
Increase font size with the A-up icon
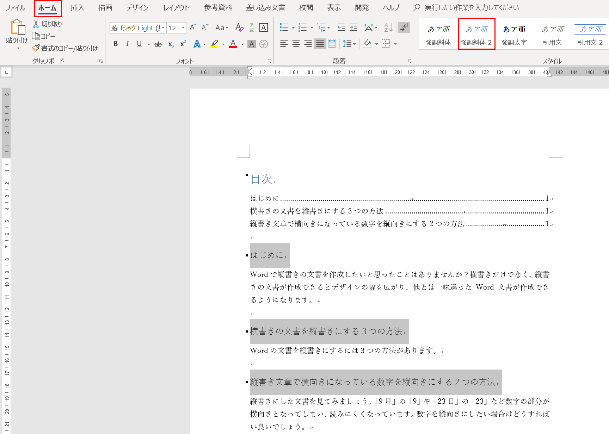point(193,27)
